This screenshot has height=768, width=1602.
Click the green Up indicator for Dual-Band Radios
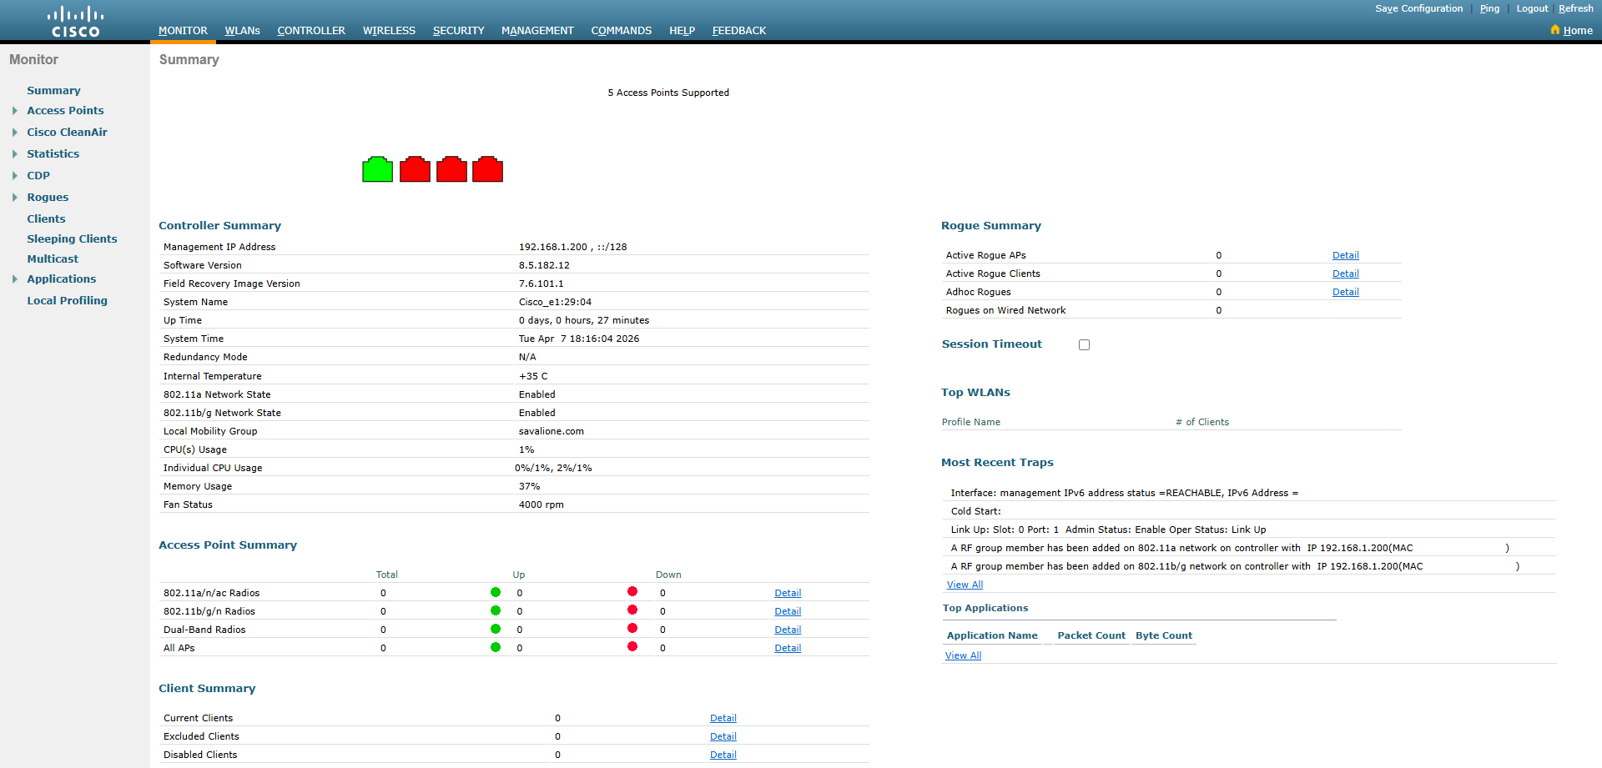[x=496, y=629]
